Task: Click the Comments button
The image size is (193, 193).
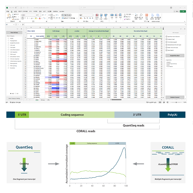Action: coord(177,11)
